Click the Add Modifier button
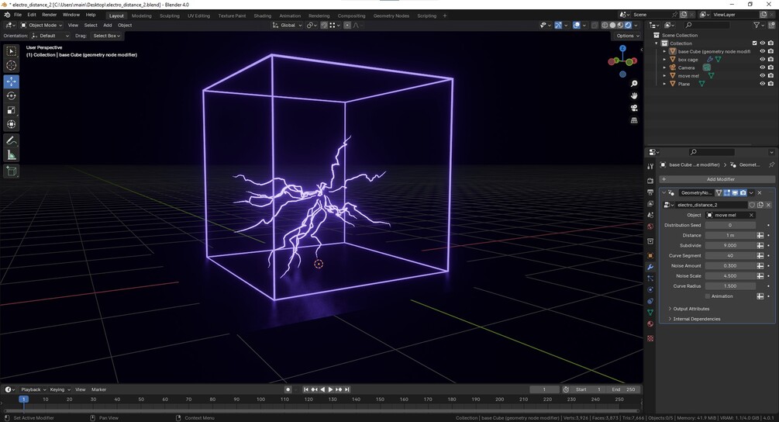The width and height of the screenshot is (779, 422). tap(717, 179)
